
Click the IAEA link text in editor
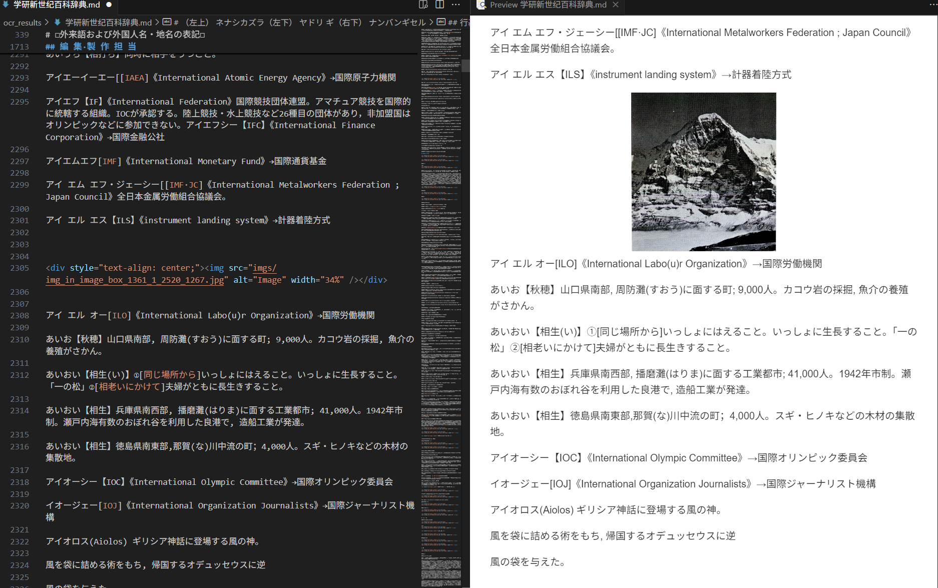135,78
